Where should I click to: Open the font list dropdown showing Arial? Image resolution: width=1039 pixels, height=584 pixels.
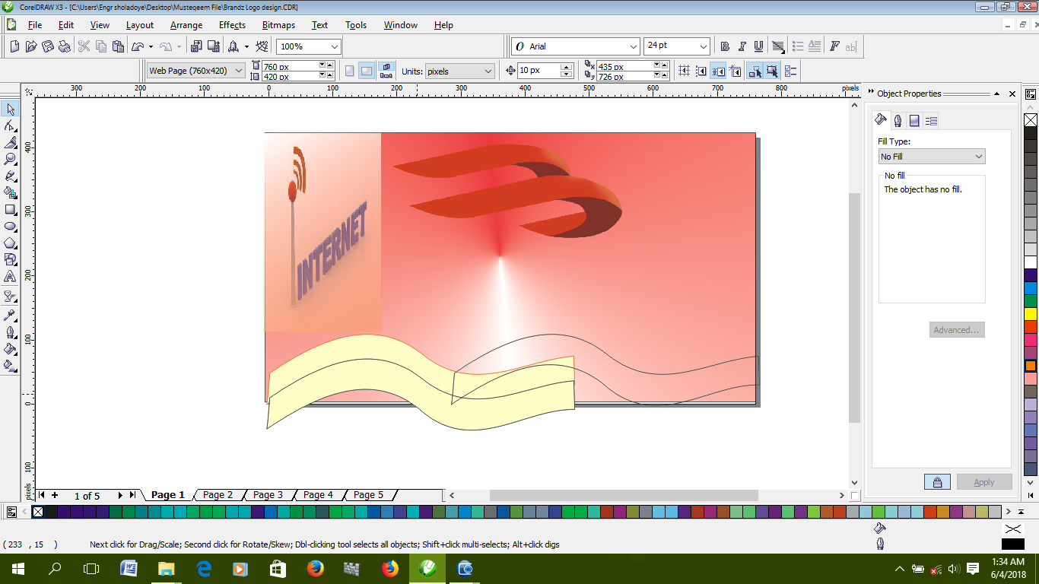(634, 46)
